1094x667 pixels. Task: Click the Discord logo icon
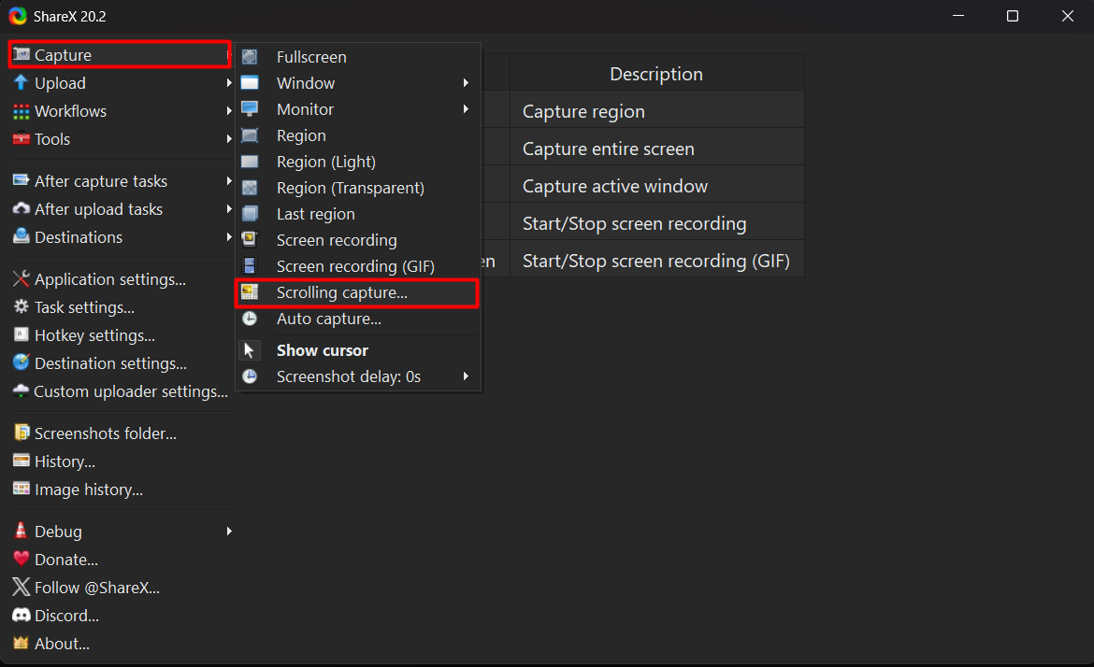coord(21,615)
